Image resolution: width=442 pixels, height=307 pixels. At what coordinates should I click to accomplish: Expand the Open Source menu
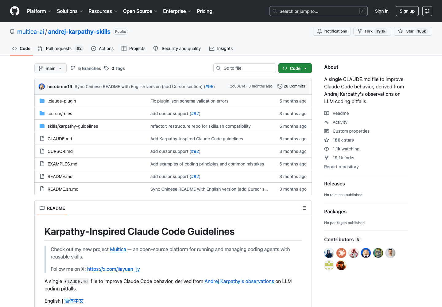click(x=140, y=11)
